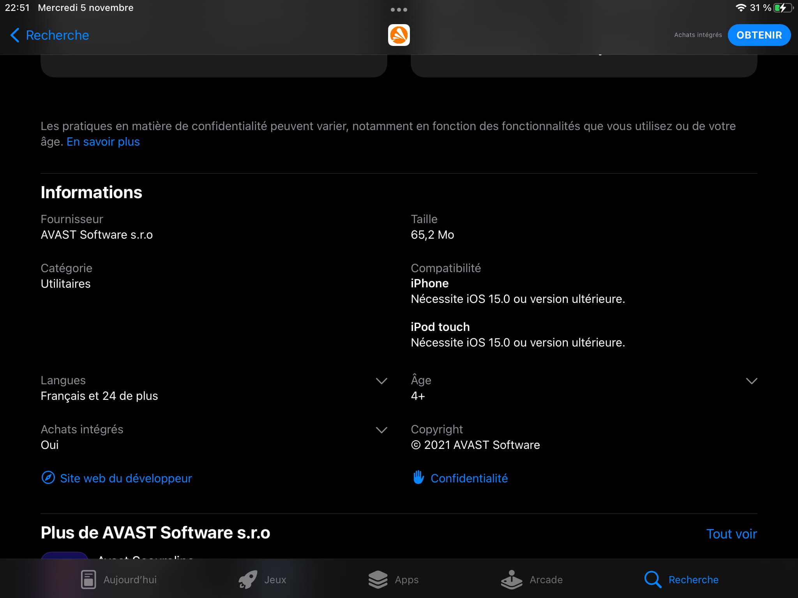Screen dimensions: 798x598
Task: Tap the compass icon for developer site
Action: point(48,478)
